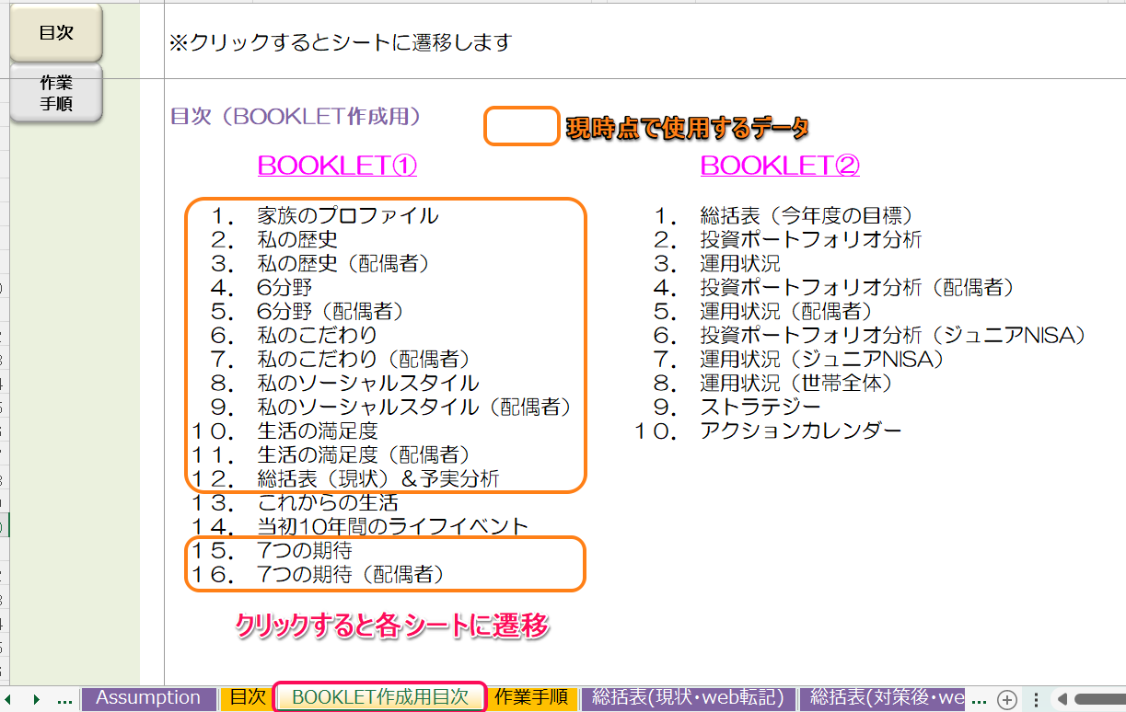Click the horizontal scrollbar left arrow

pos(1062,699)
